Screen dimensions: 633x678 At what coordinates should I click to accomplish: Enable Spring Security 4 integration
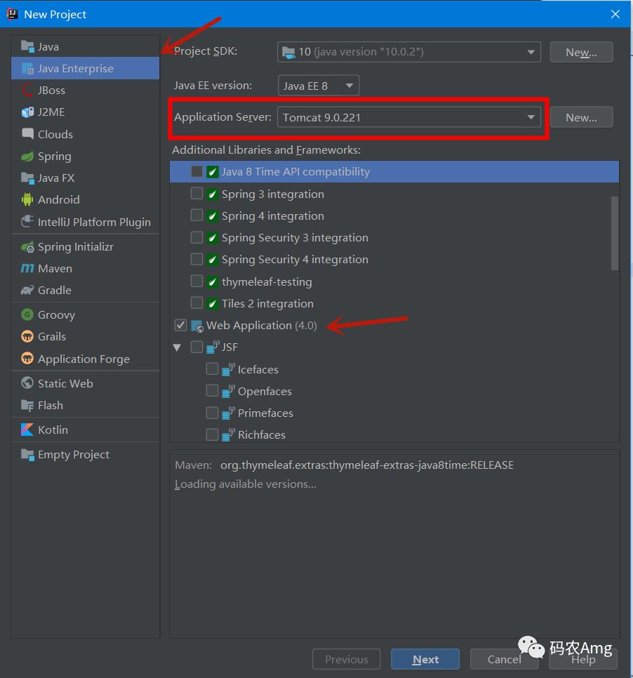point(196,259)
